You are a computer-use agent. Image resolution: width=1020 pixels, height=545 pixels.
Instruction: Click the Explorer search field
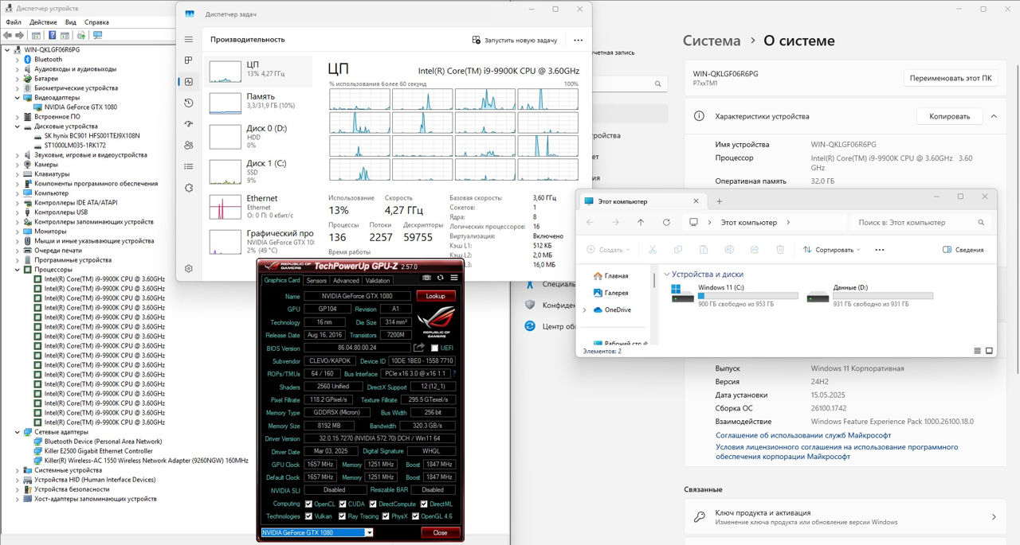pyautogui.click(x=920, y=223)
